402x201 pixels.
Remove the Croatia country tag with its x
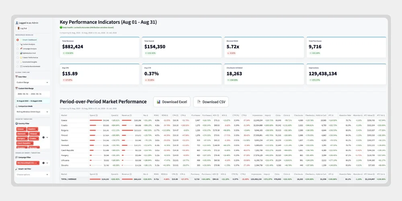[x=37, y=138]
